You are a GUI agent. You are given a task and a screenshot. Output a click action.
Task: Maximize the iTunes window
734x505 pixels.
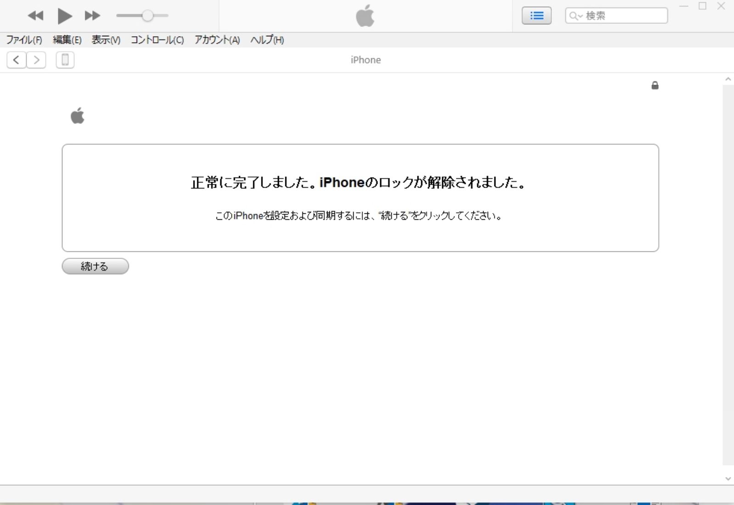point(702,6)
